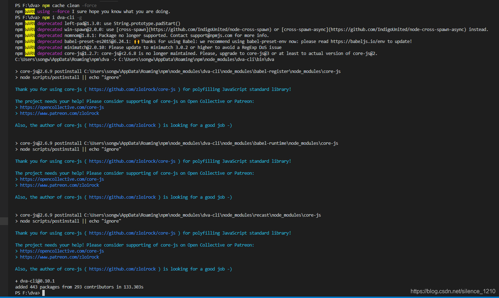
Task: Open opencollective link in the babel-register block
Action: (62, 107)
